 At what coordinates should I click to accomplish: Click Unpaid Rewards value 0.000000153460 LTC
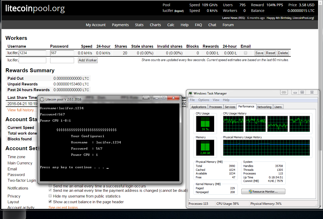[x=71, y=84]
